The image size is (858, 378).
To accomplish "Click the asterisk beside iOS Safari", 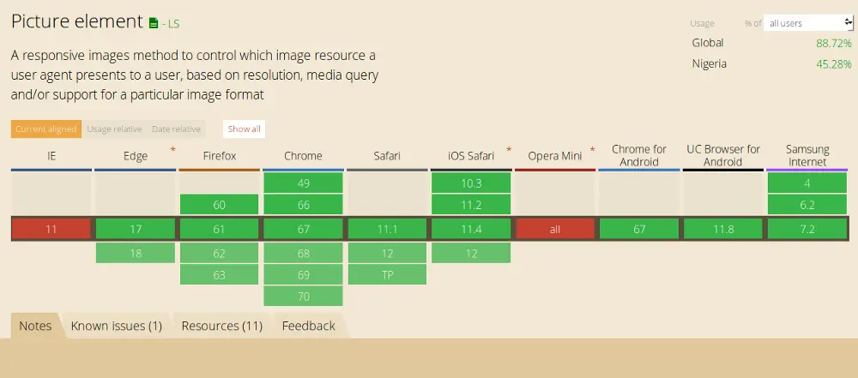I will (509, 150).
